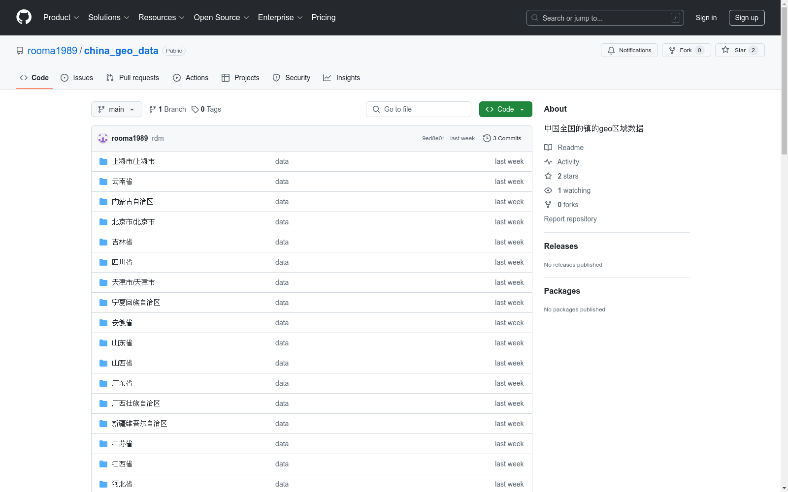Viewport: 788px width, 492px height.
Task: Click the folder icon for 吉林省
Action: (x=103, y=242)
